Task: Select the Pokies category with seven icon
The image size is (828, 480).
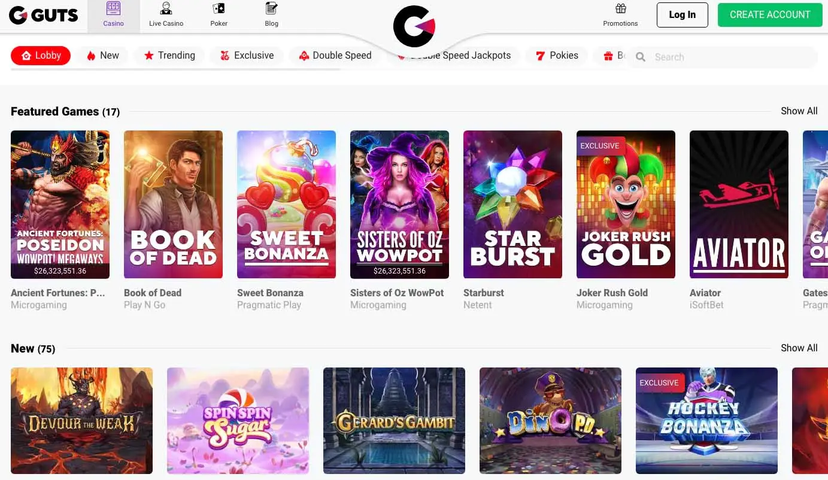Action: pyautogui.click(x=557, y=56)
